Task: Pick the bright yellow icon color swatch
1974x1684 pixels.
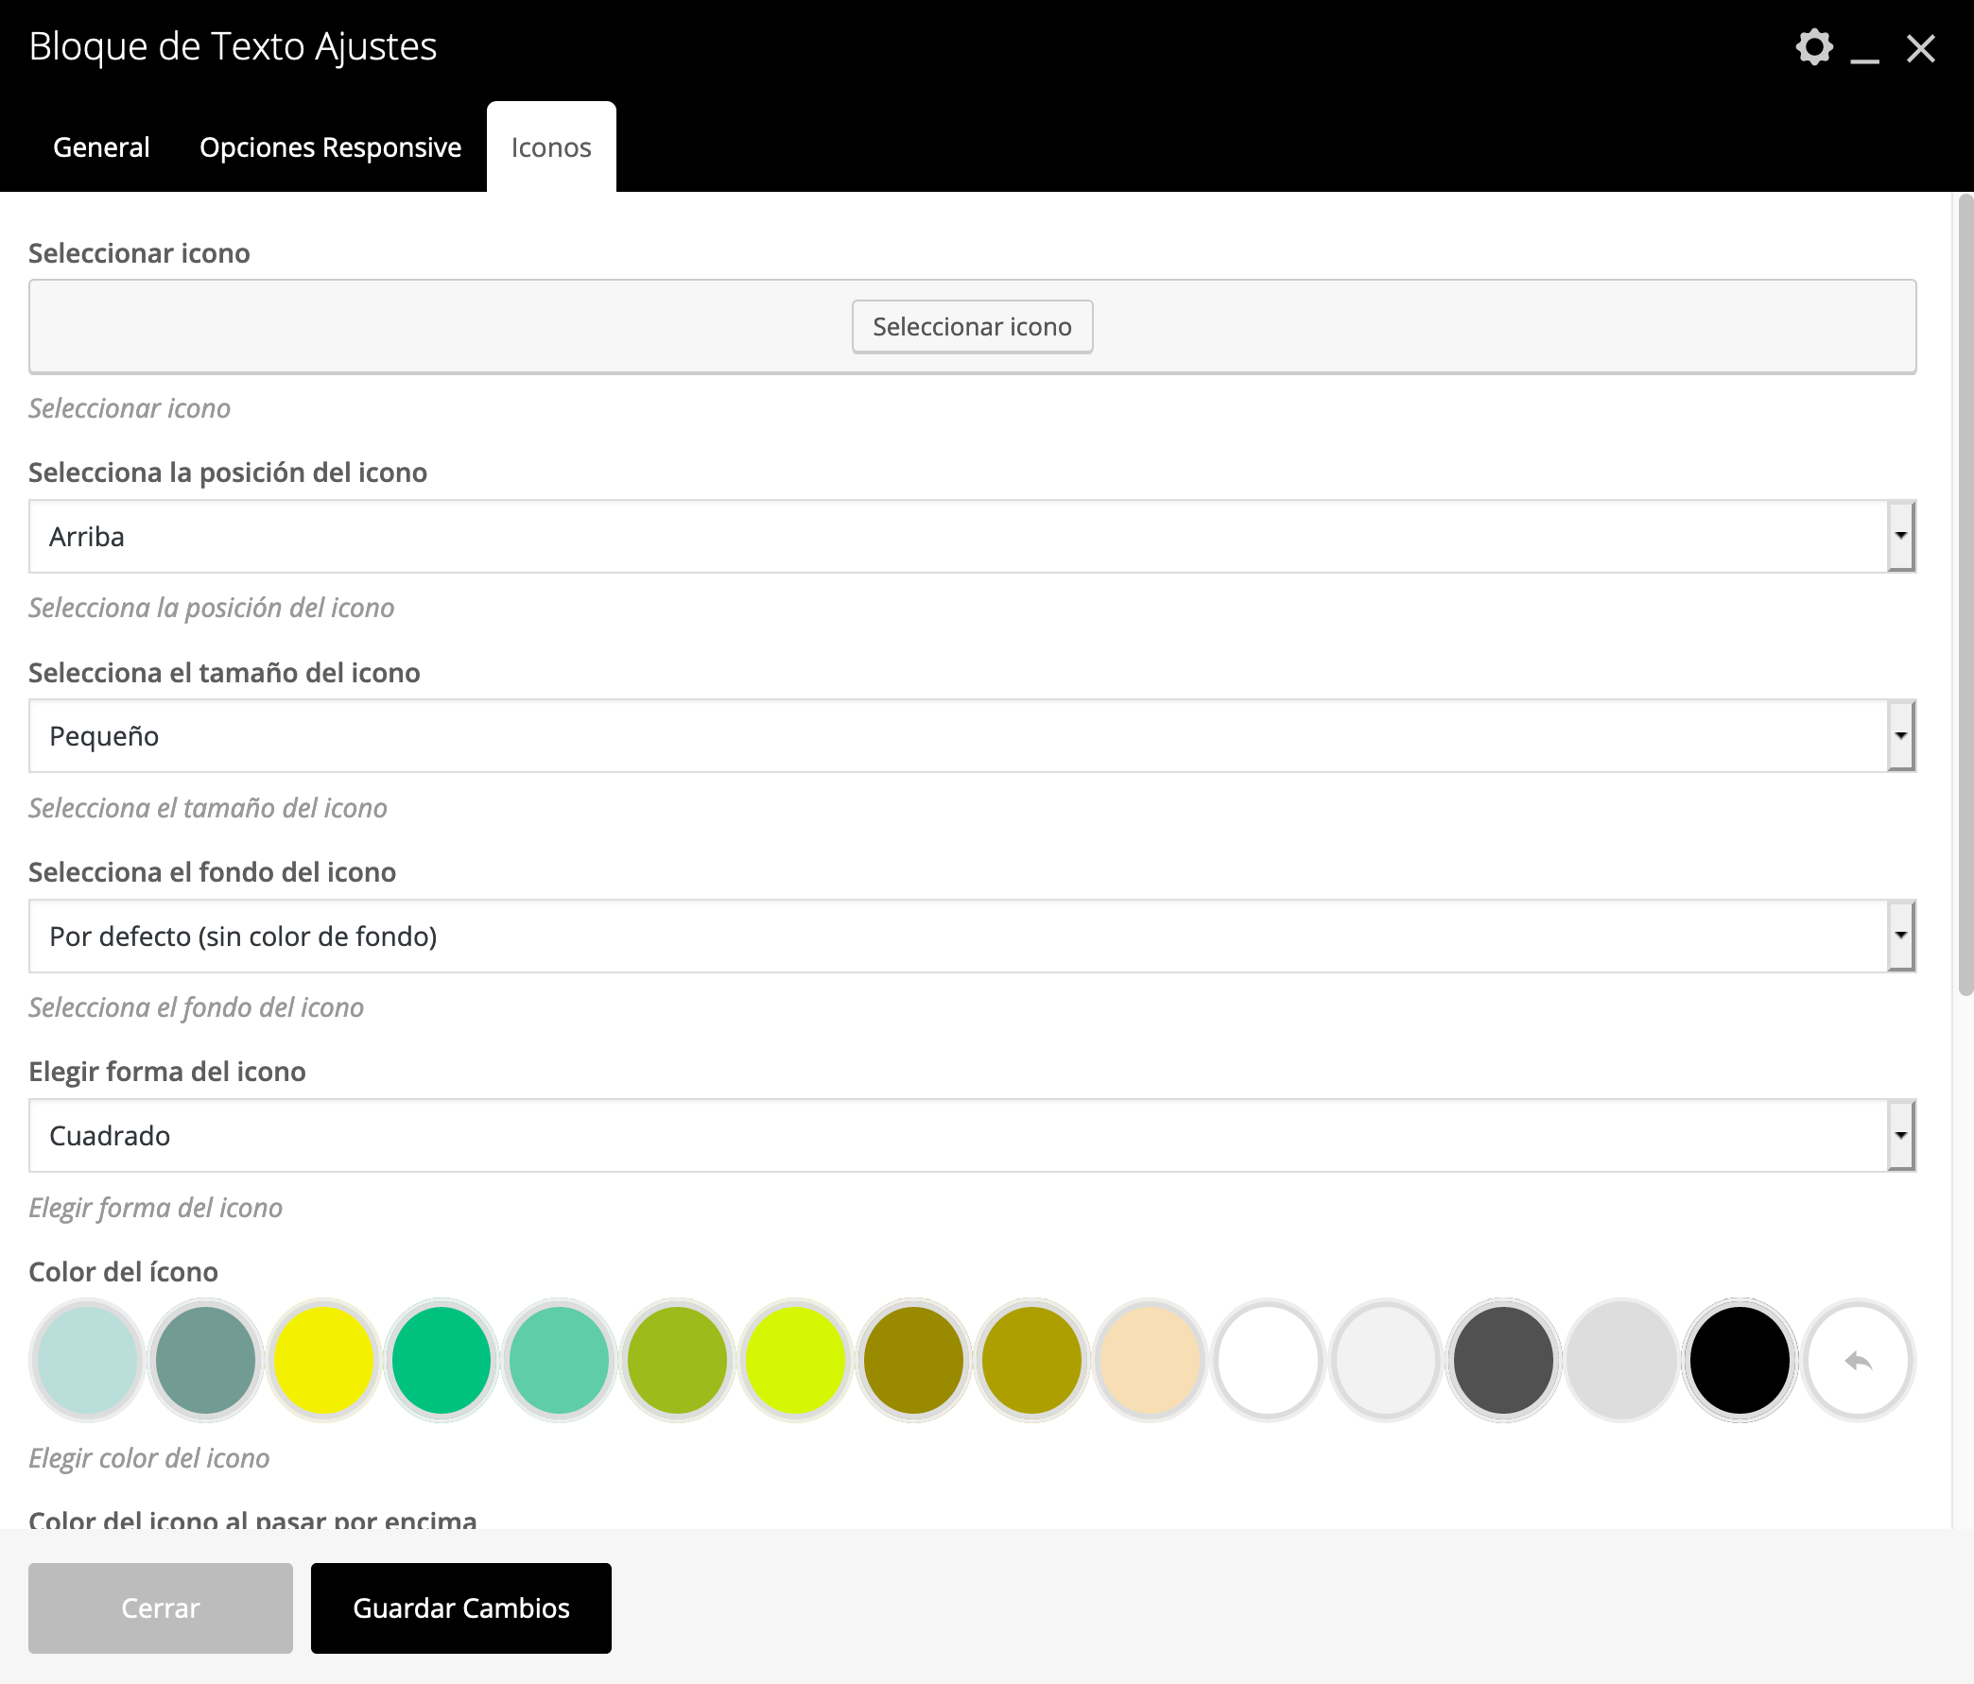Action: tap(323, 1360)
